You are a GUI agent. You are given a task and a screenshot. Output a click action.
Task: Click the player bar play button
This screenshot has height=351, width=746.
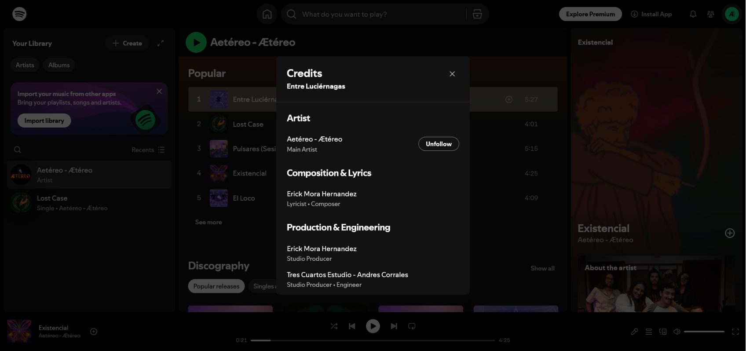point(373,326)
